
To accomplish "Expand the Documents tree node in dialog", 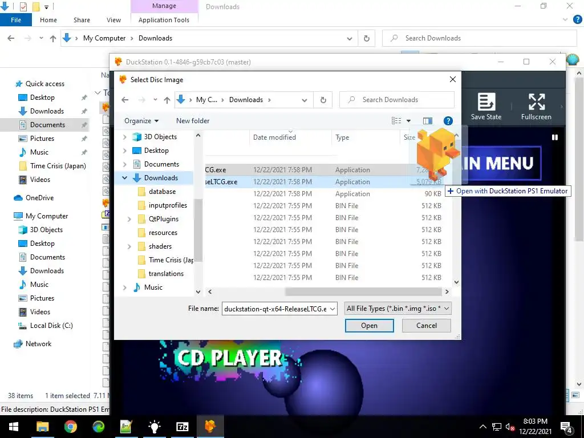I will pos(125,164).
